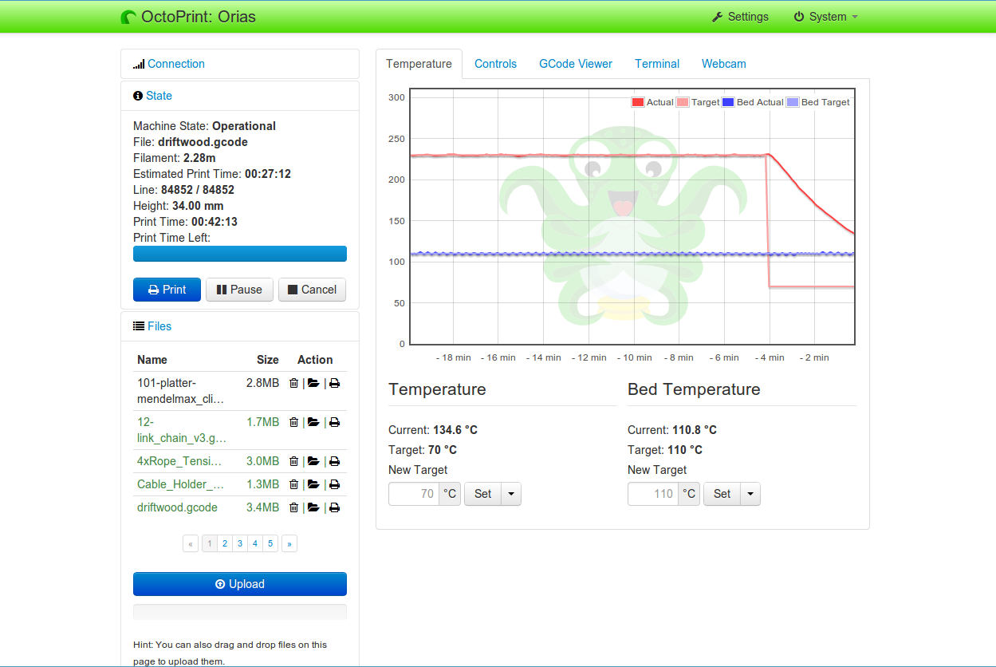Delete the driftwood.gcode file via trash icon
The image size is (996, 667).
(293, 507)
